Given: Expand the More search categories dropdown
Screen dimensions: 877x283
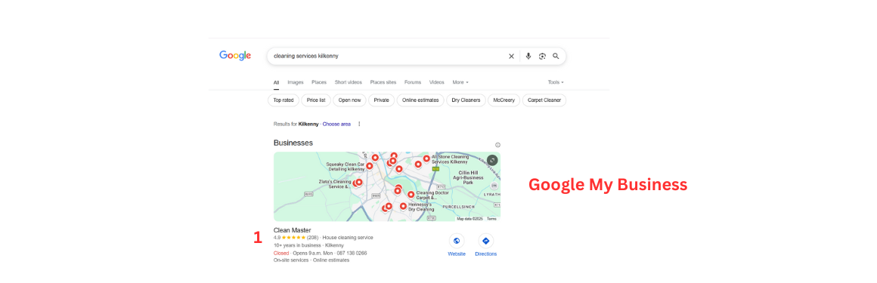Looking at the screenshot, I should pyautogui.click(x=460, y=82).
